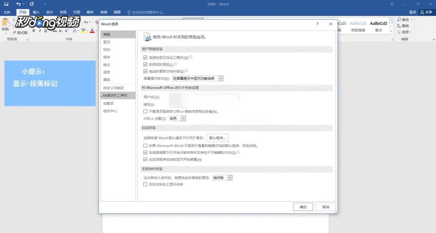Viewport: 436px width, 233px height.
Task: Toggle 在状态标志上显示名称 checkbox
Action: [145, 184]
